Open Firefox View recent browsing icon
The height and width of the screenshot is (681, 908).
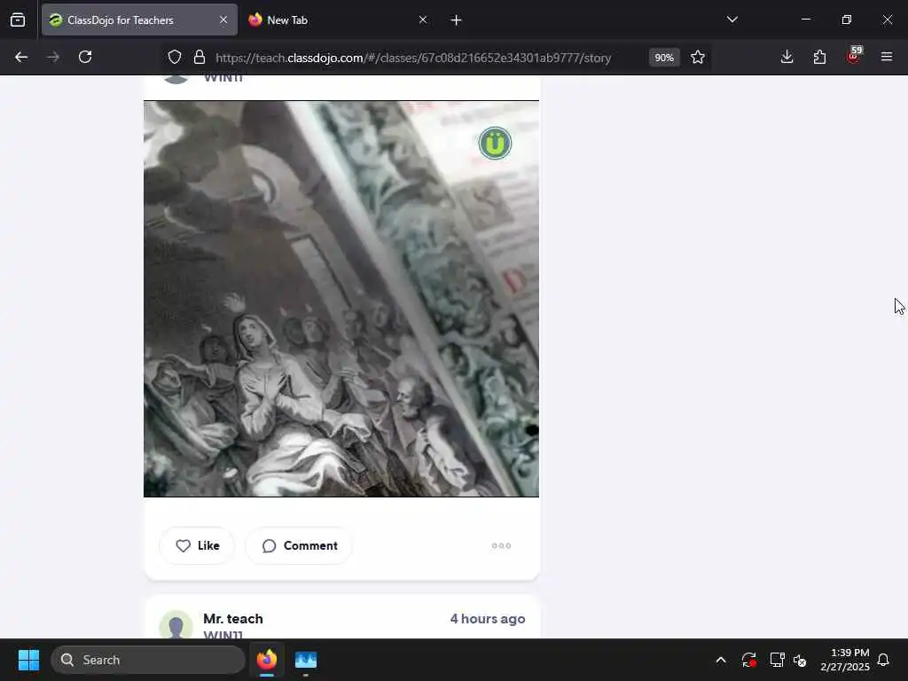18,20
